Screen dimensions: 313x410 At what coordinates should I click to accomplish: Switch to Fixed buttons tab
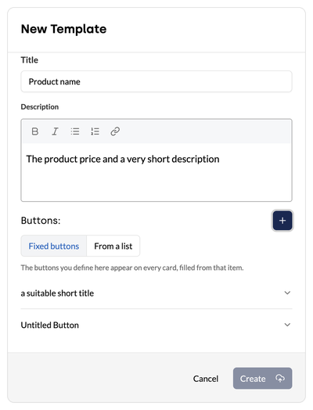tap(54, 246)
